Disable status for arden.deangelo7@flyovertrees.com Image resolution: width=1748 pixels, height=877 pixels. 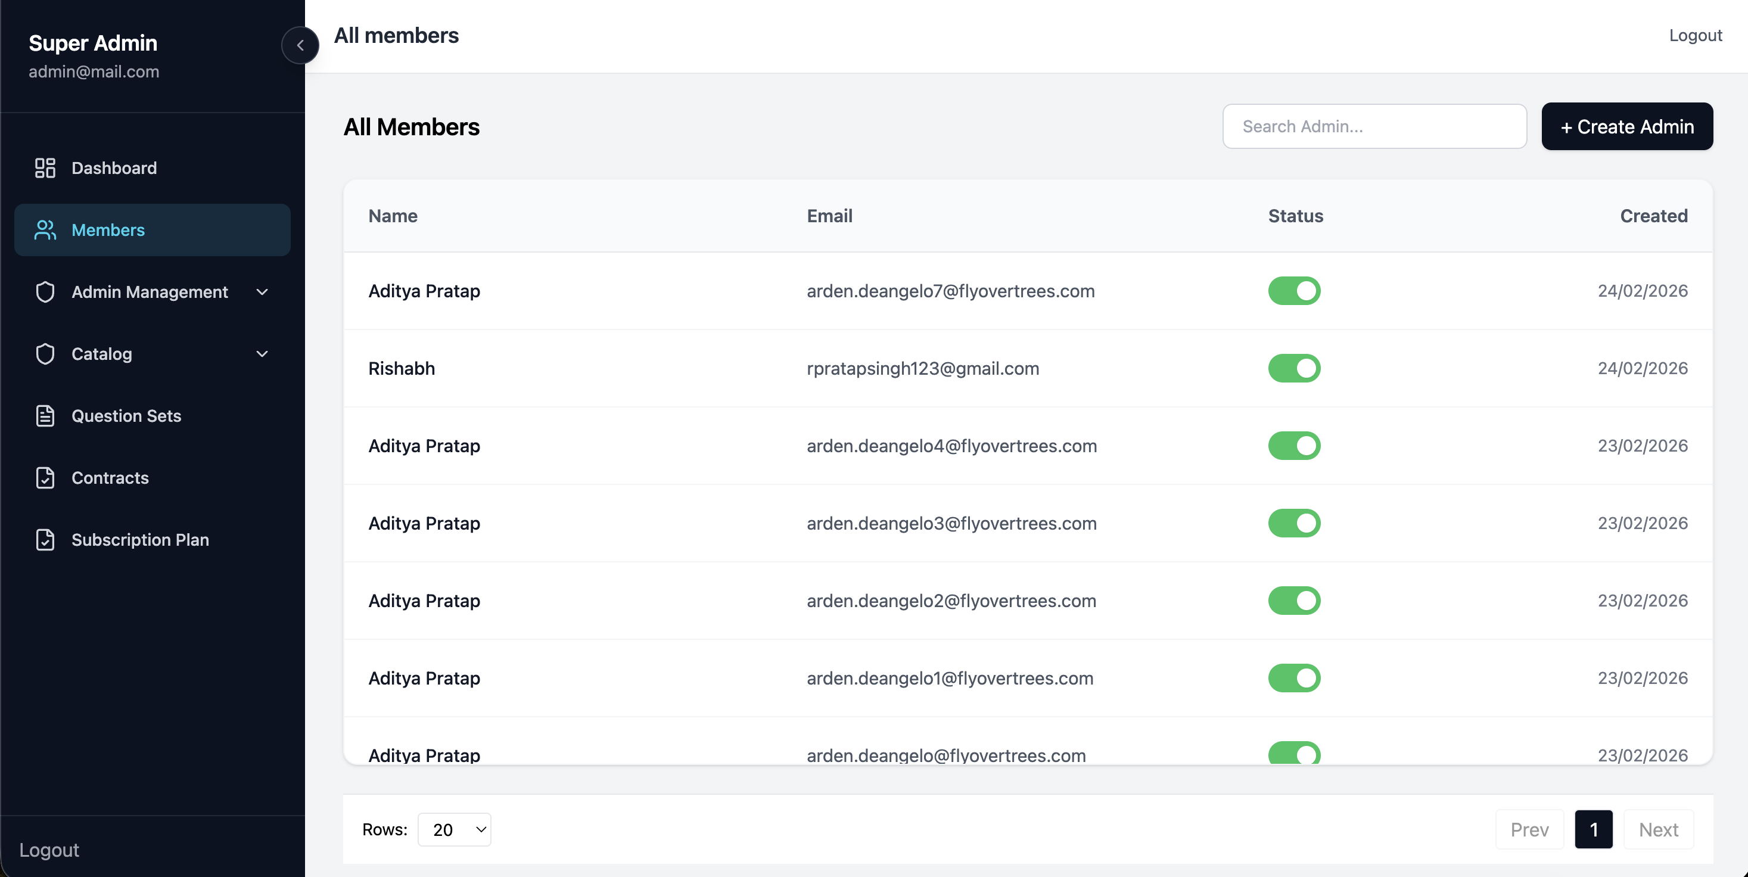pyautogui.click(x=1293, y=291)
